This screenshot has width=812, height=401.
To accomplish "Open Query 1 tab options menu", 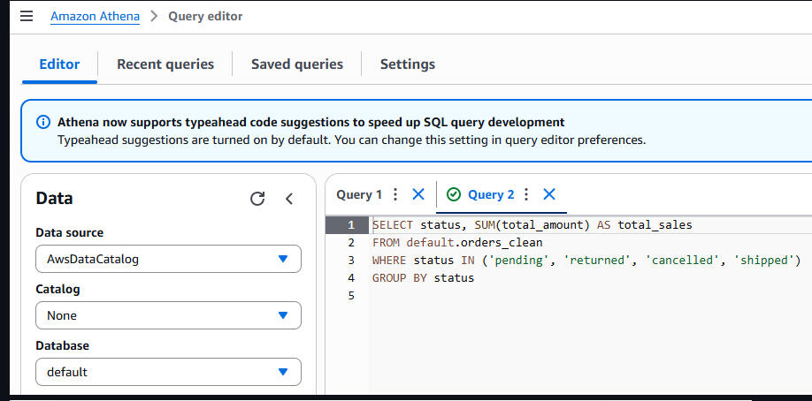I will tap(395, 194).
